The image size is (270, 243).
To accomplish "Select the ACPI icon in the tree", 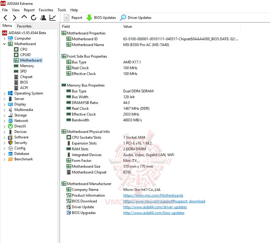I will (x=16, y=88).
